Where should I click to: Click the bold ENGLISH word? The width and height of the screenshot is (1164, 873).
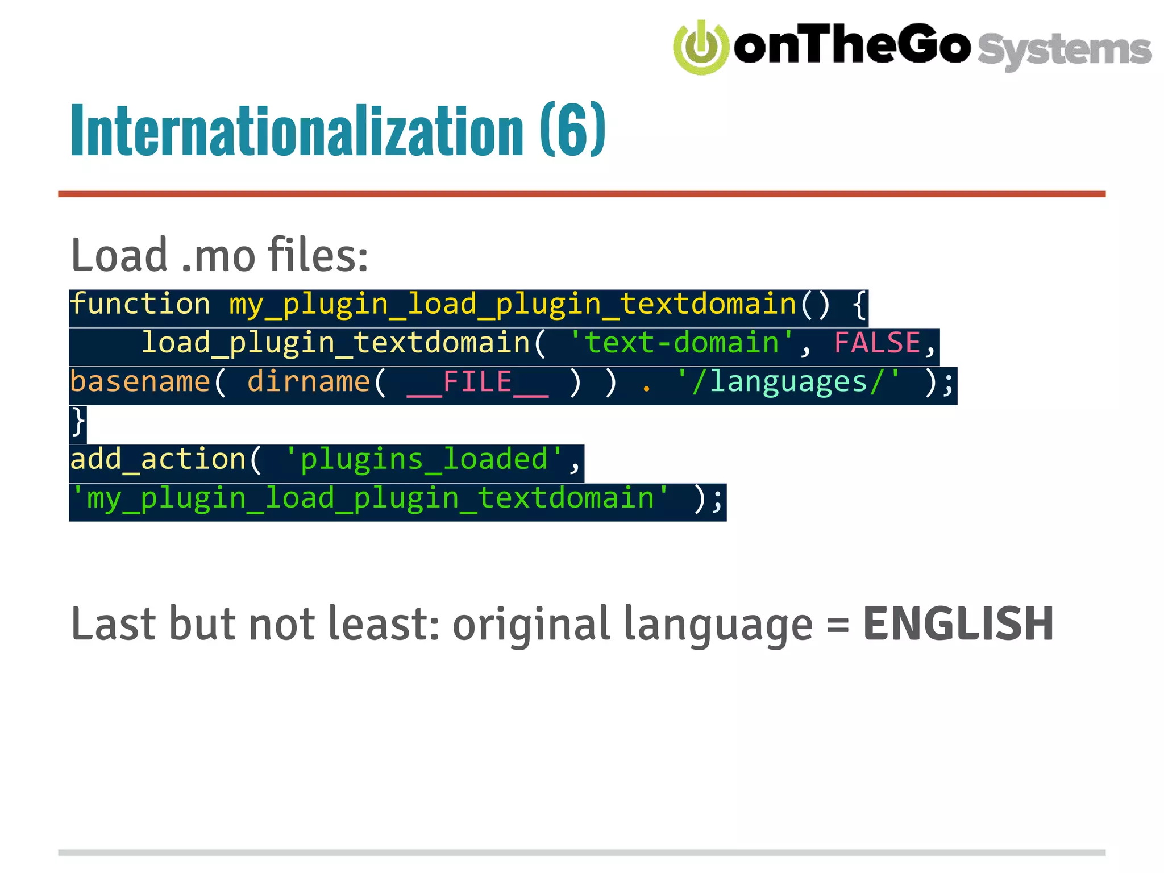tap(959, 623)
